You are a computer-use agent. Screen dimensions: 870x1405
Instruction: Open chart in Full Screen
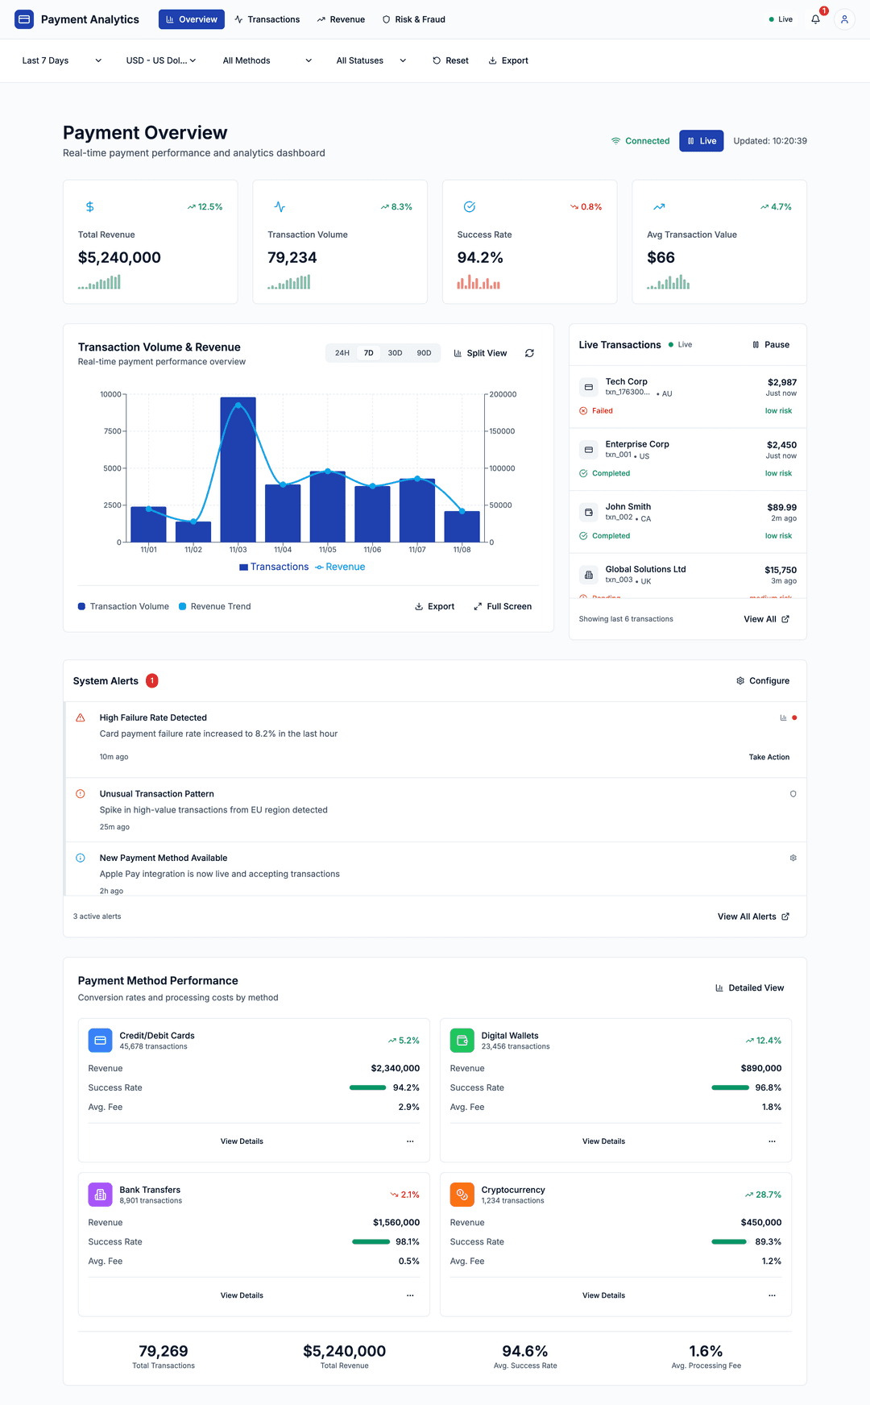tap(503, 606)
